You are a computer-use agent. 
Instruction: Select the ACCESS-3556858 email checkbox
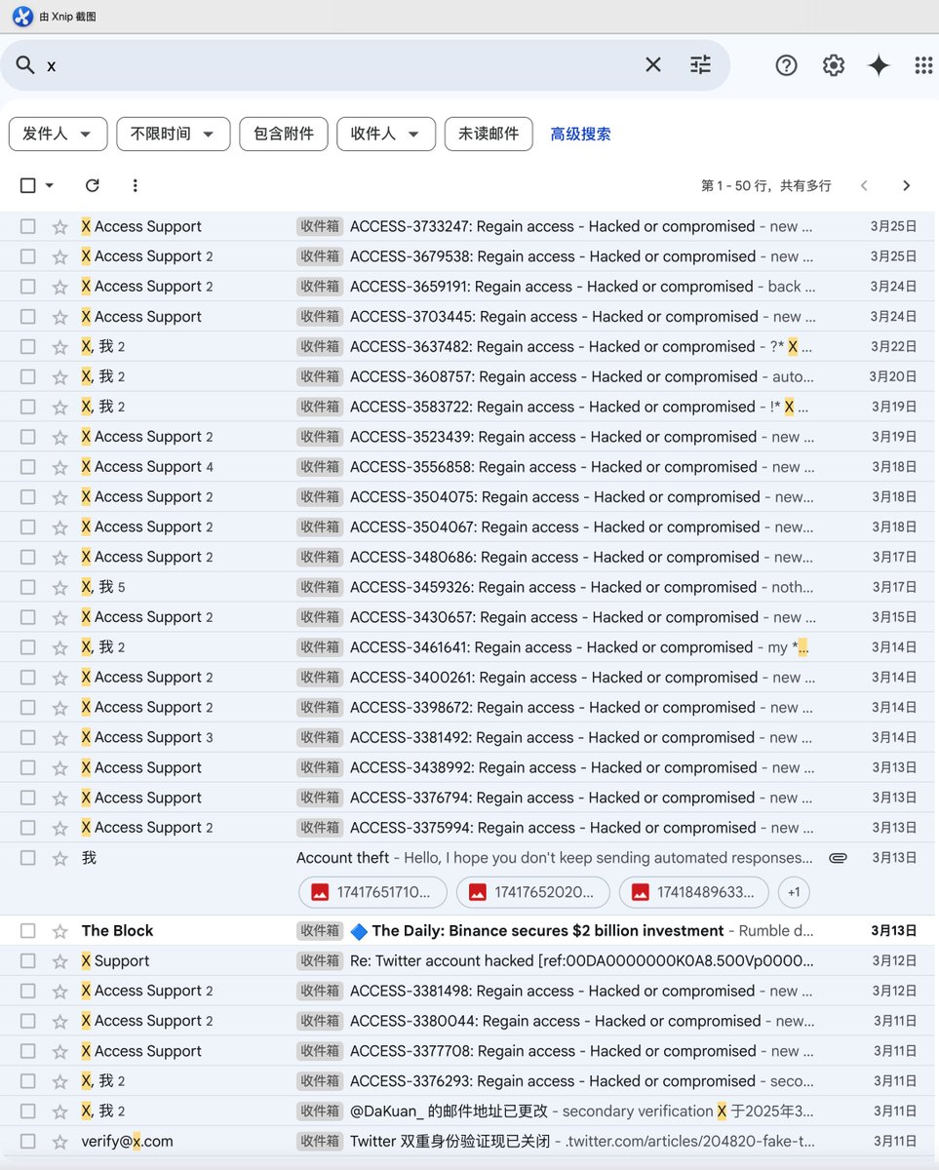click(x=28, y=467)
